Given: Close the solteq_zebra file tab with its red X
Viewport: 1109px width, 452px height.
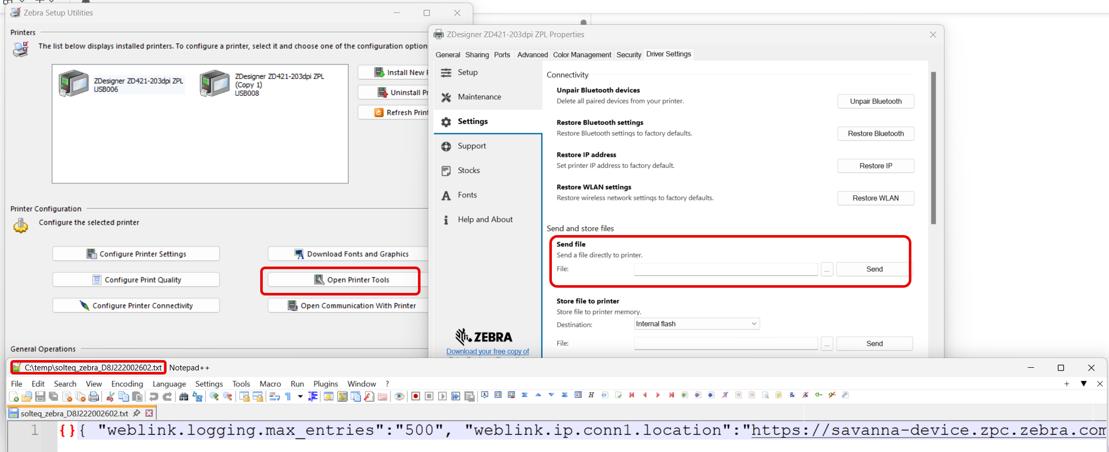Looking at the screenshot, I should (149, 413).
